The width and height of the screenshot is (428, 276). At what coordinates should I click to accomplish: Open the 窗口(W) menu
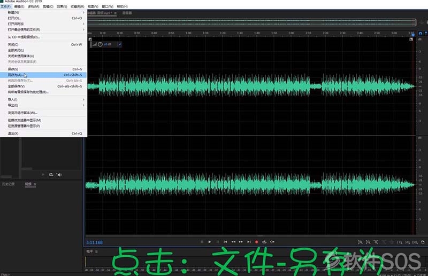click(x=108, y=6)
